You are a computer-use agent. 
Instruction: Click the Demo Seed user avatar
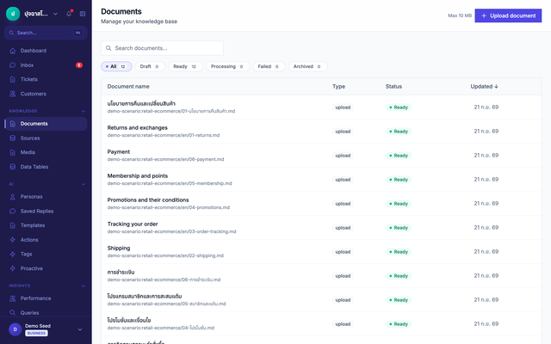(x=15, y=329)
